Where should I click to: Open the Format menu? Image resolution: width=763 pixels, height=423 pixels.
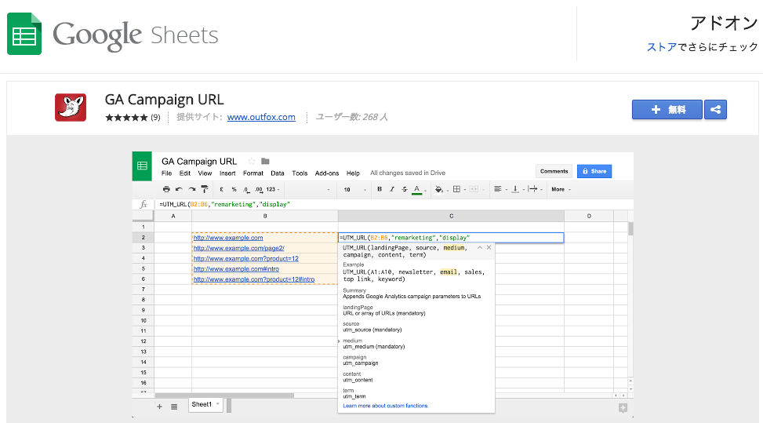click(253, 173)
